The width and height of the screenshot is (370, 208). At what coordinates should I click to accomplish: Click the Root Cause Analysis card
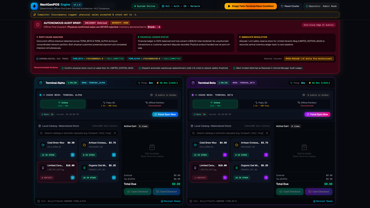pyautogui.click(x=84, y=43)
